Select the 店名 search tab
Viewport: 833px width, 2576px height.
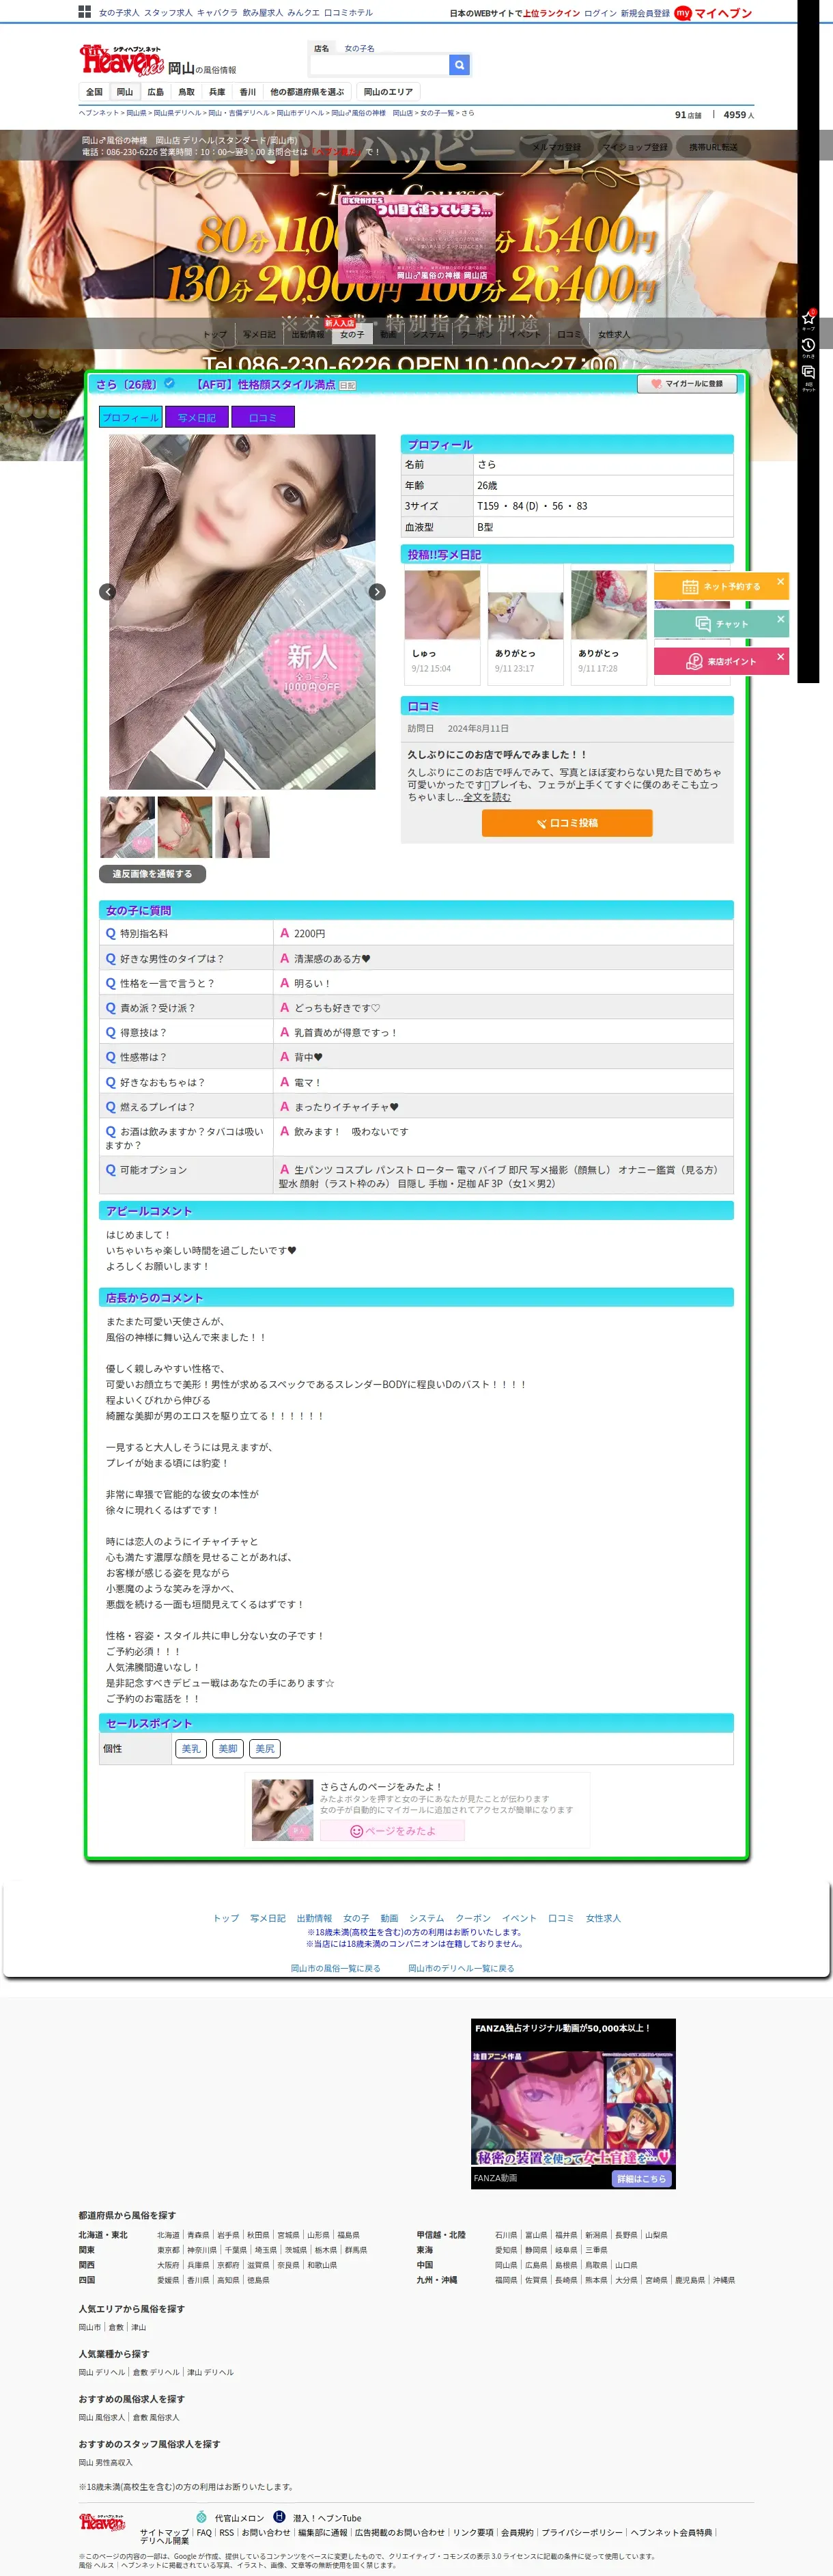click(x=321, y=48)
